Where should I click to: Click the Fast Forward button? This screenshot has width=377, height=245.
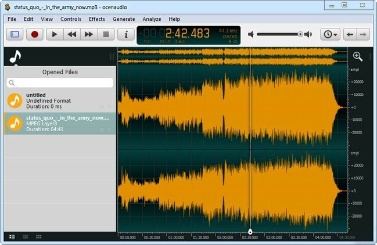[89, 34]
